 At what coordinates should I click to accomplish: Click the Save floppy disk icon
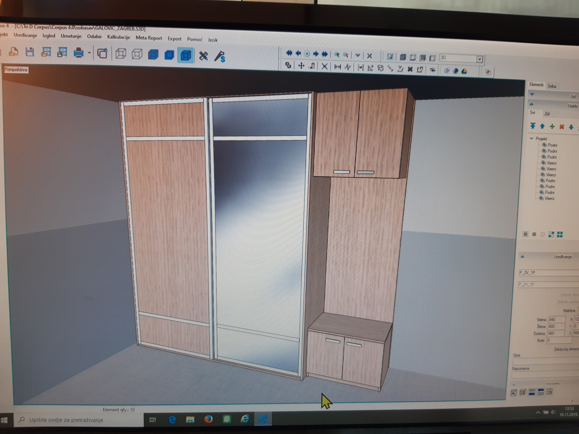[x=30, y=52]
